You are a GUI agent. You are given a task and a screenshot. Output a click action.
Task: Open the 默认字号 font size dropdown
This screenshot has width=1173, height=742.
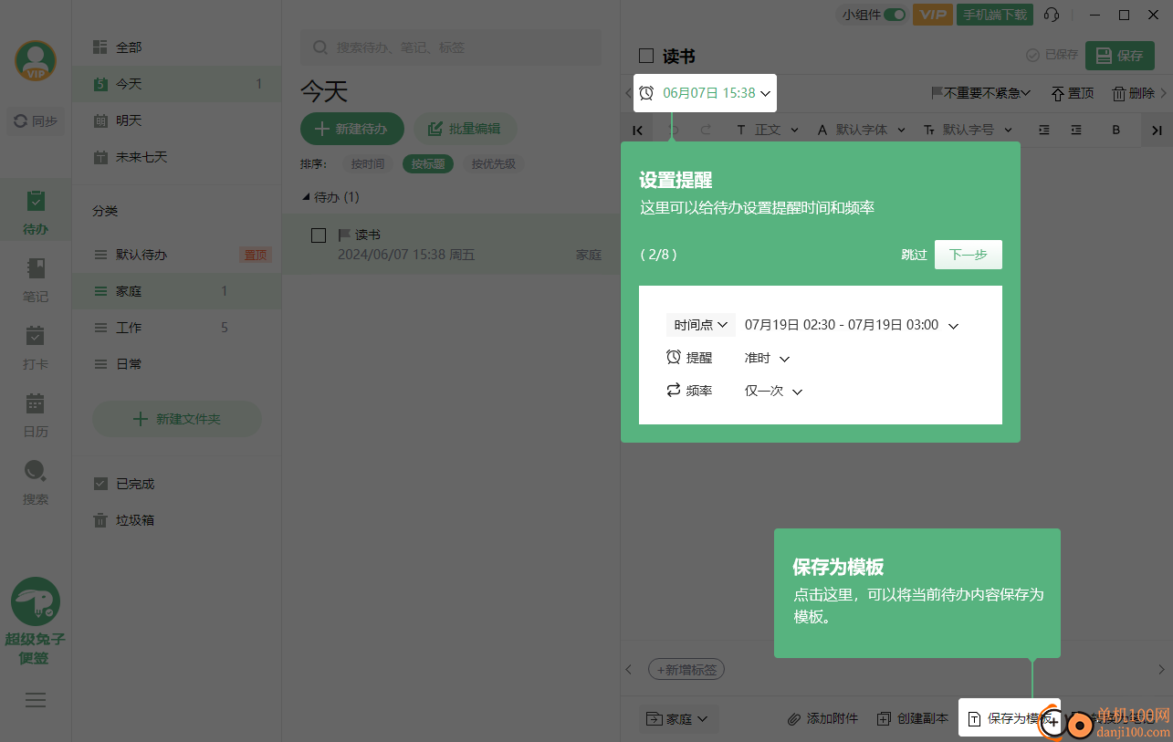pyautogui.click(x=968, y=131)
